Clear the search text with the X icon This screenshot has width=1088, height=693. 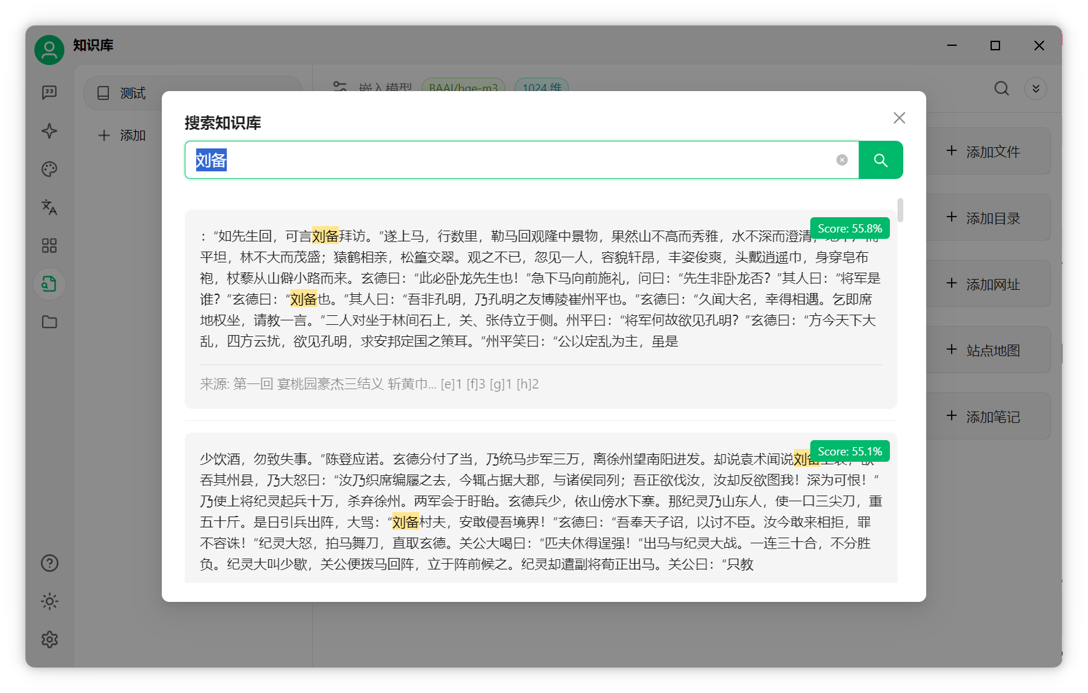pos(841,160)
